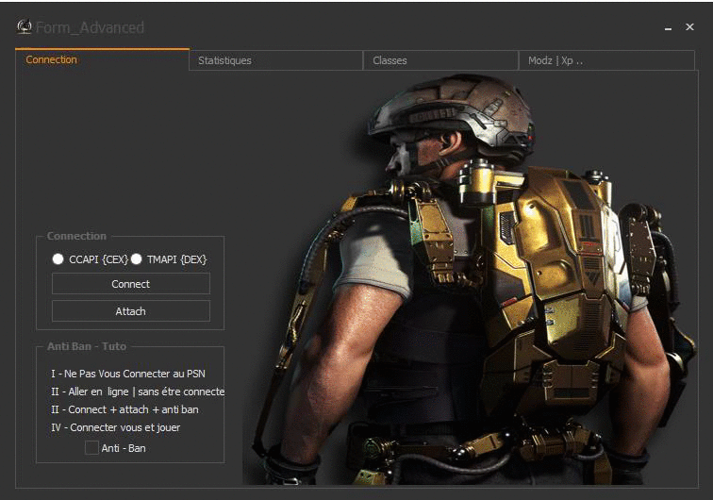Click the soldier exoskeleton image

point(470,280)
